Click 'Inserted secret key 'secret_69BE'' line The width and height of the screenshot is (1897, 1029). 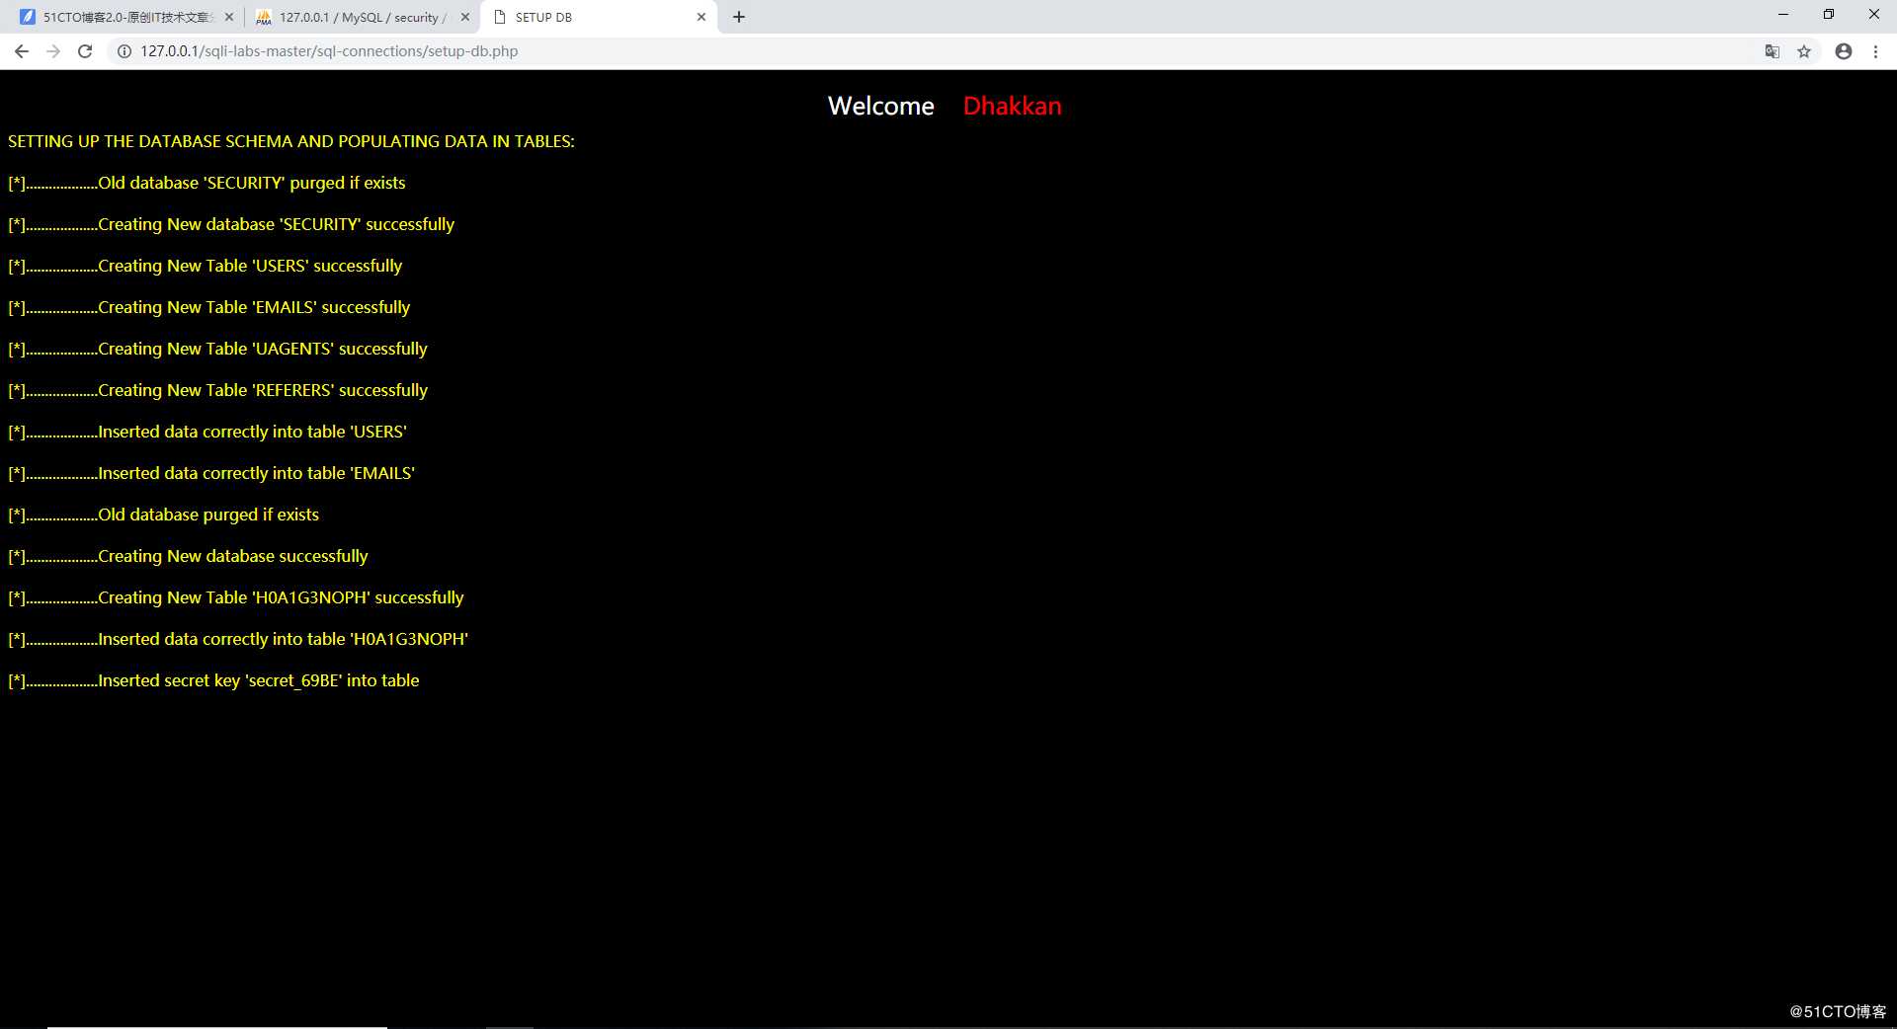point(213,680)
